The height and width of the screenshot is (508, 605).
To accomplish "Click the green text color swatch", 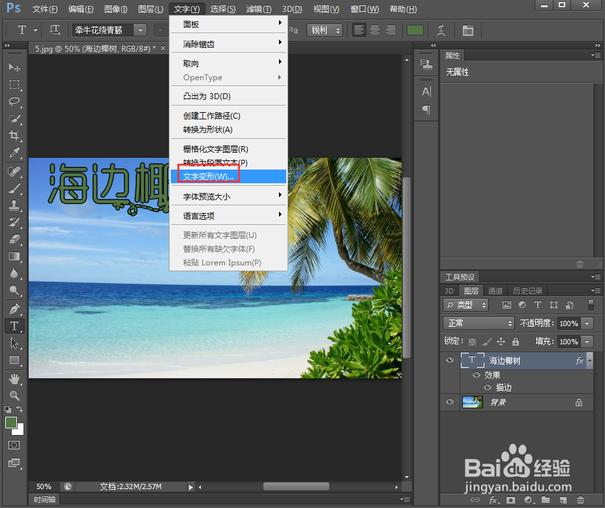I will click(415, 30).
